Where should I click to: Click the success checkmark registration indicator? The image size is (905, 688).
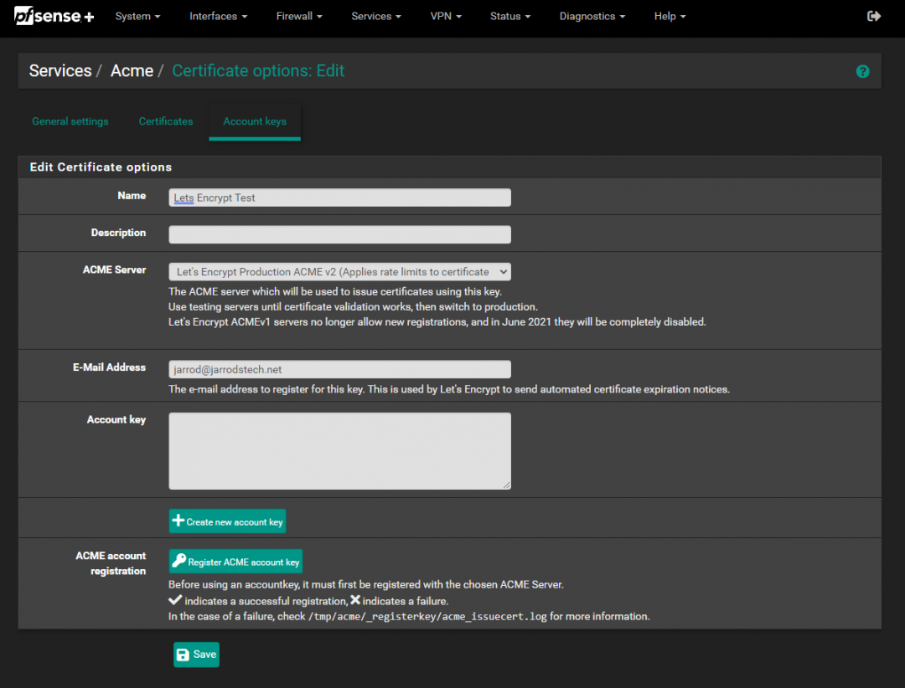174,600
